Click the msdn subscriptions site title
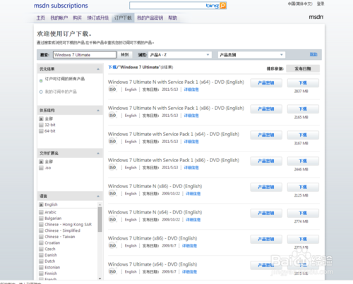353x284 pixels. click(61, 6)
